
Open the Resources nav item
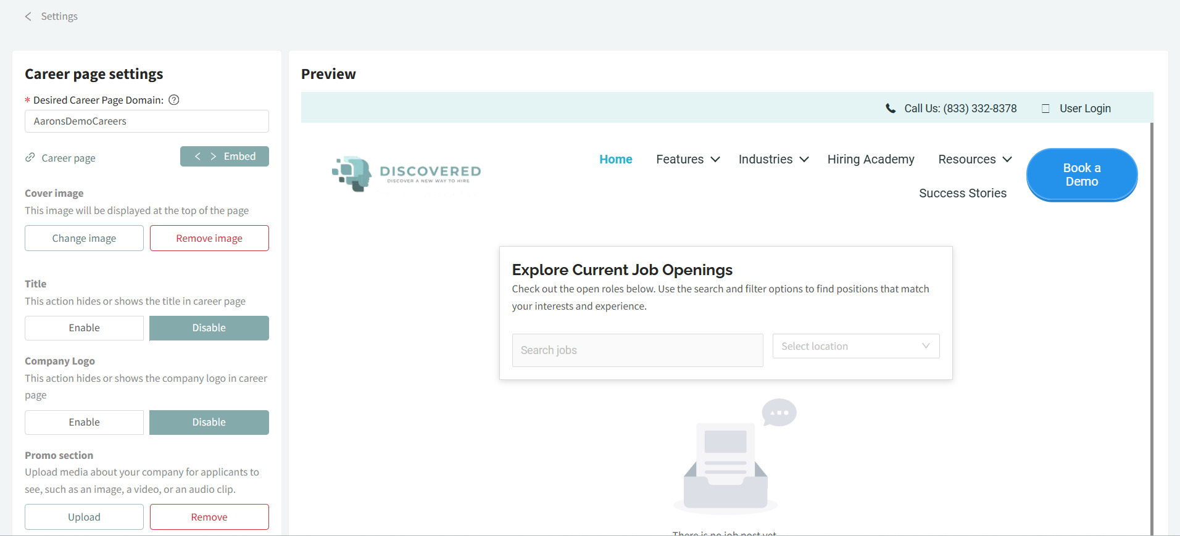(966, 159)
